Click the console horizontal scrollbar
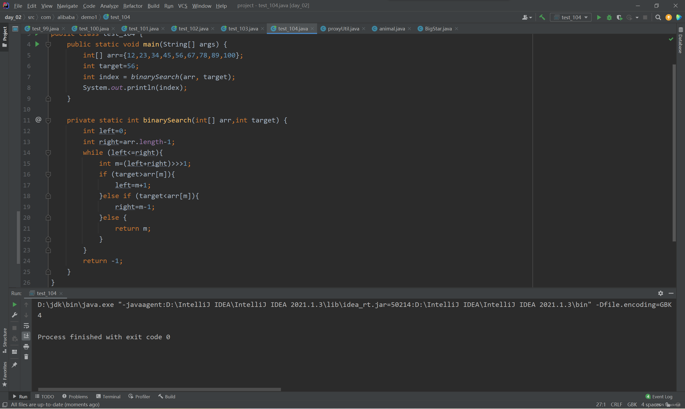The height and width of the screenshot is (409, 685). [159, 389]
